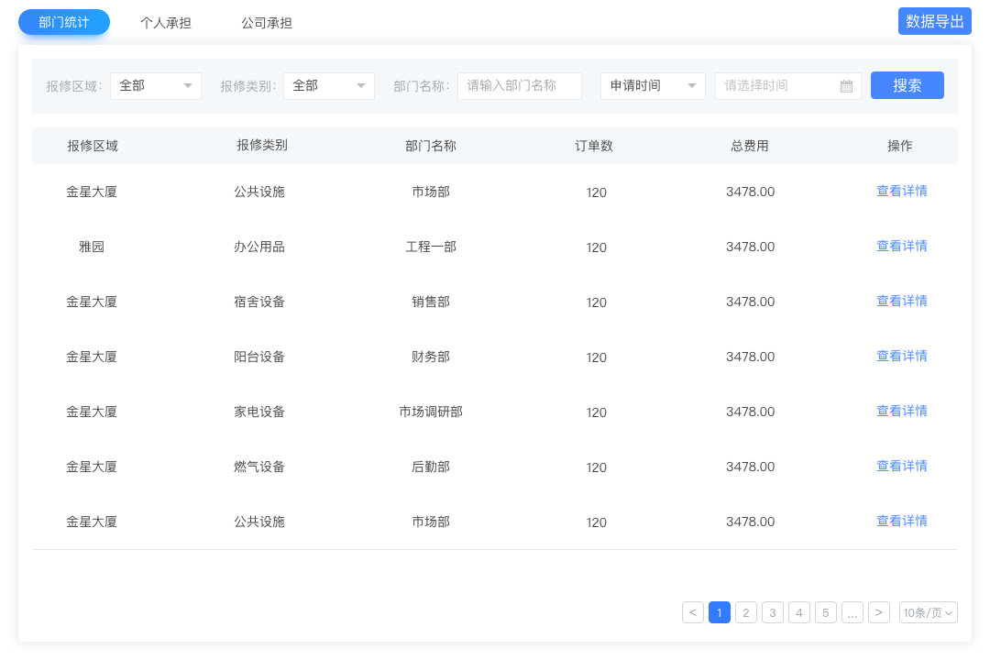This screenshot has width=990, height=660.
Task: Open 查看详情 for 财务部 row
Action: point(902,357)
